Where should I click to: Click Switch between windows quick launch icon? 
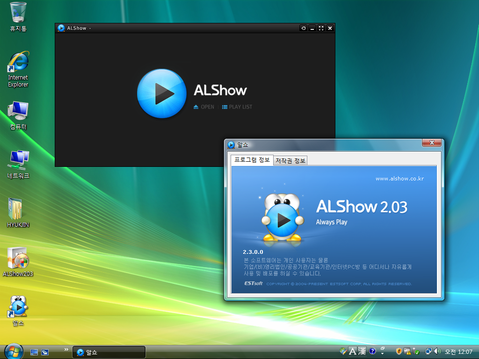[x=45, y=352]
